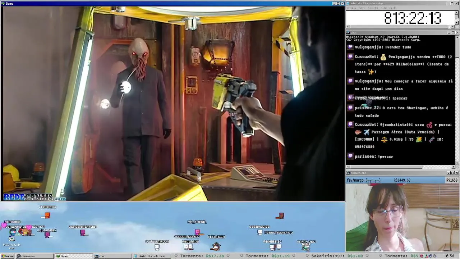Open info.txt Bloco de notas taskbar button
Screen dimensions: 460x259
click(x=151, y=256)
